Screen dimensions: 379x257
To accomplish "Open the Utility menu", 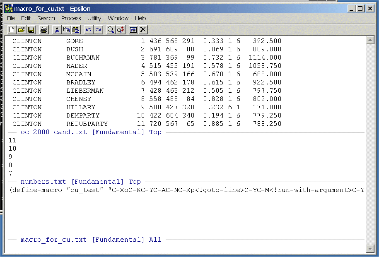I will click(x=94, y=18).
